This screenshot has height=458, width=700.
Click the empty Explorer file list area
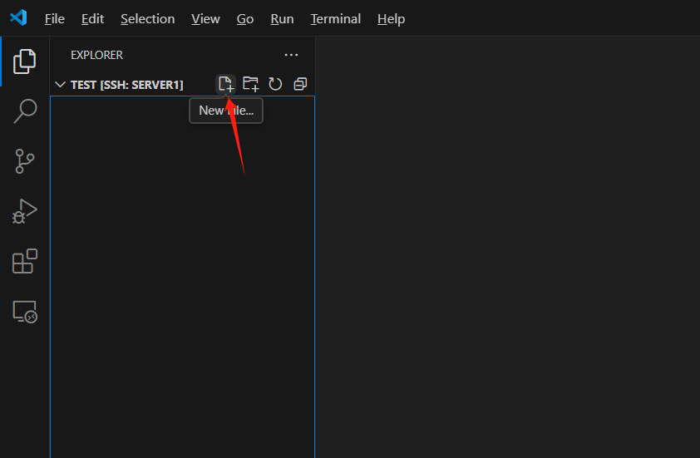pos(182,291)
